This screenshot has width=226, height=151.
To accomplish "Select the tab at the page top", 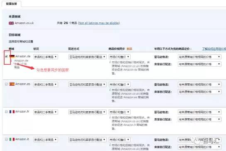I will point(11,4).
